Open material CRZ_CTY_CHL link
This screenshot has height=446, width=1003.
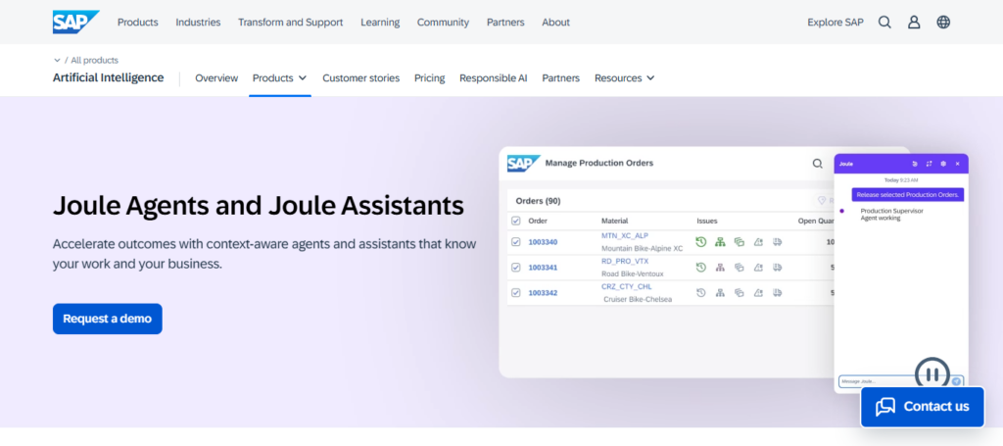[x=626, y=286]
